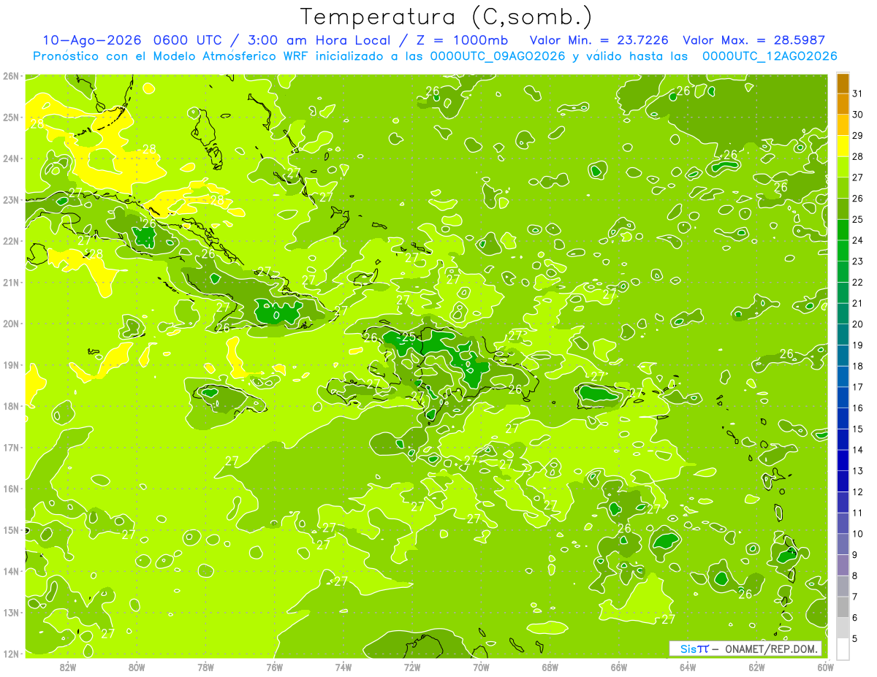Click the '74W' longitude axis label
The height and width of the screenshot is (677, 877).
[343, 668]
